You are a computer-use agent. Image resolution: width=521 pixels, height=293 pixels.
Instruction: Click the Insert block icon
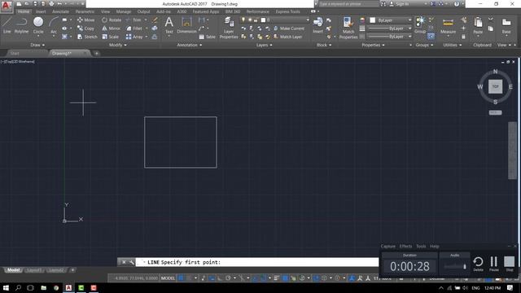(317, 25)
